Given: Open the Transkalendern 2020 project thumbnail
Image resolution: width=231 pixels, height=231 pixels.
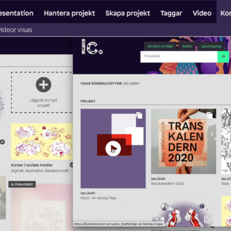Looking at the screenshot, I should (184, 141).
